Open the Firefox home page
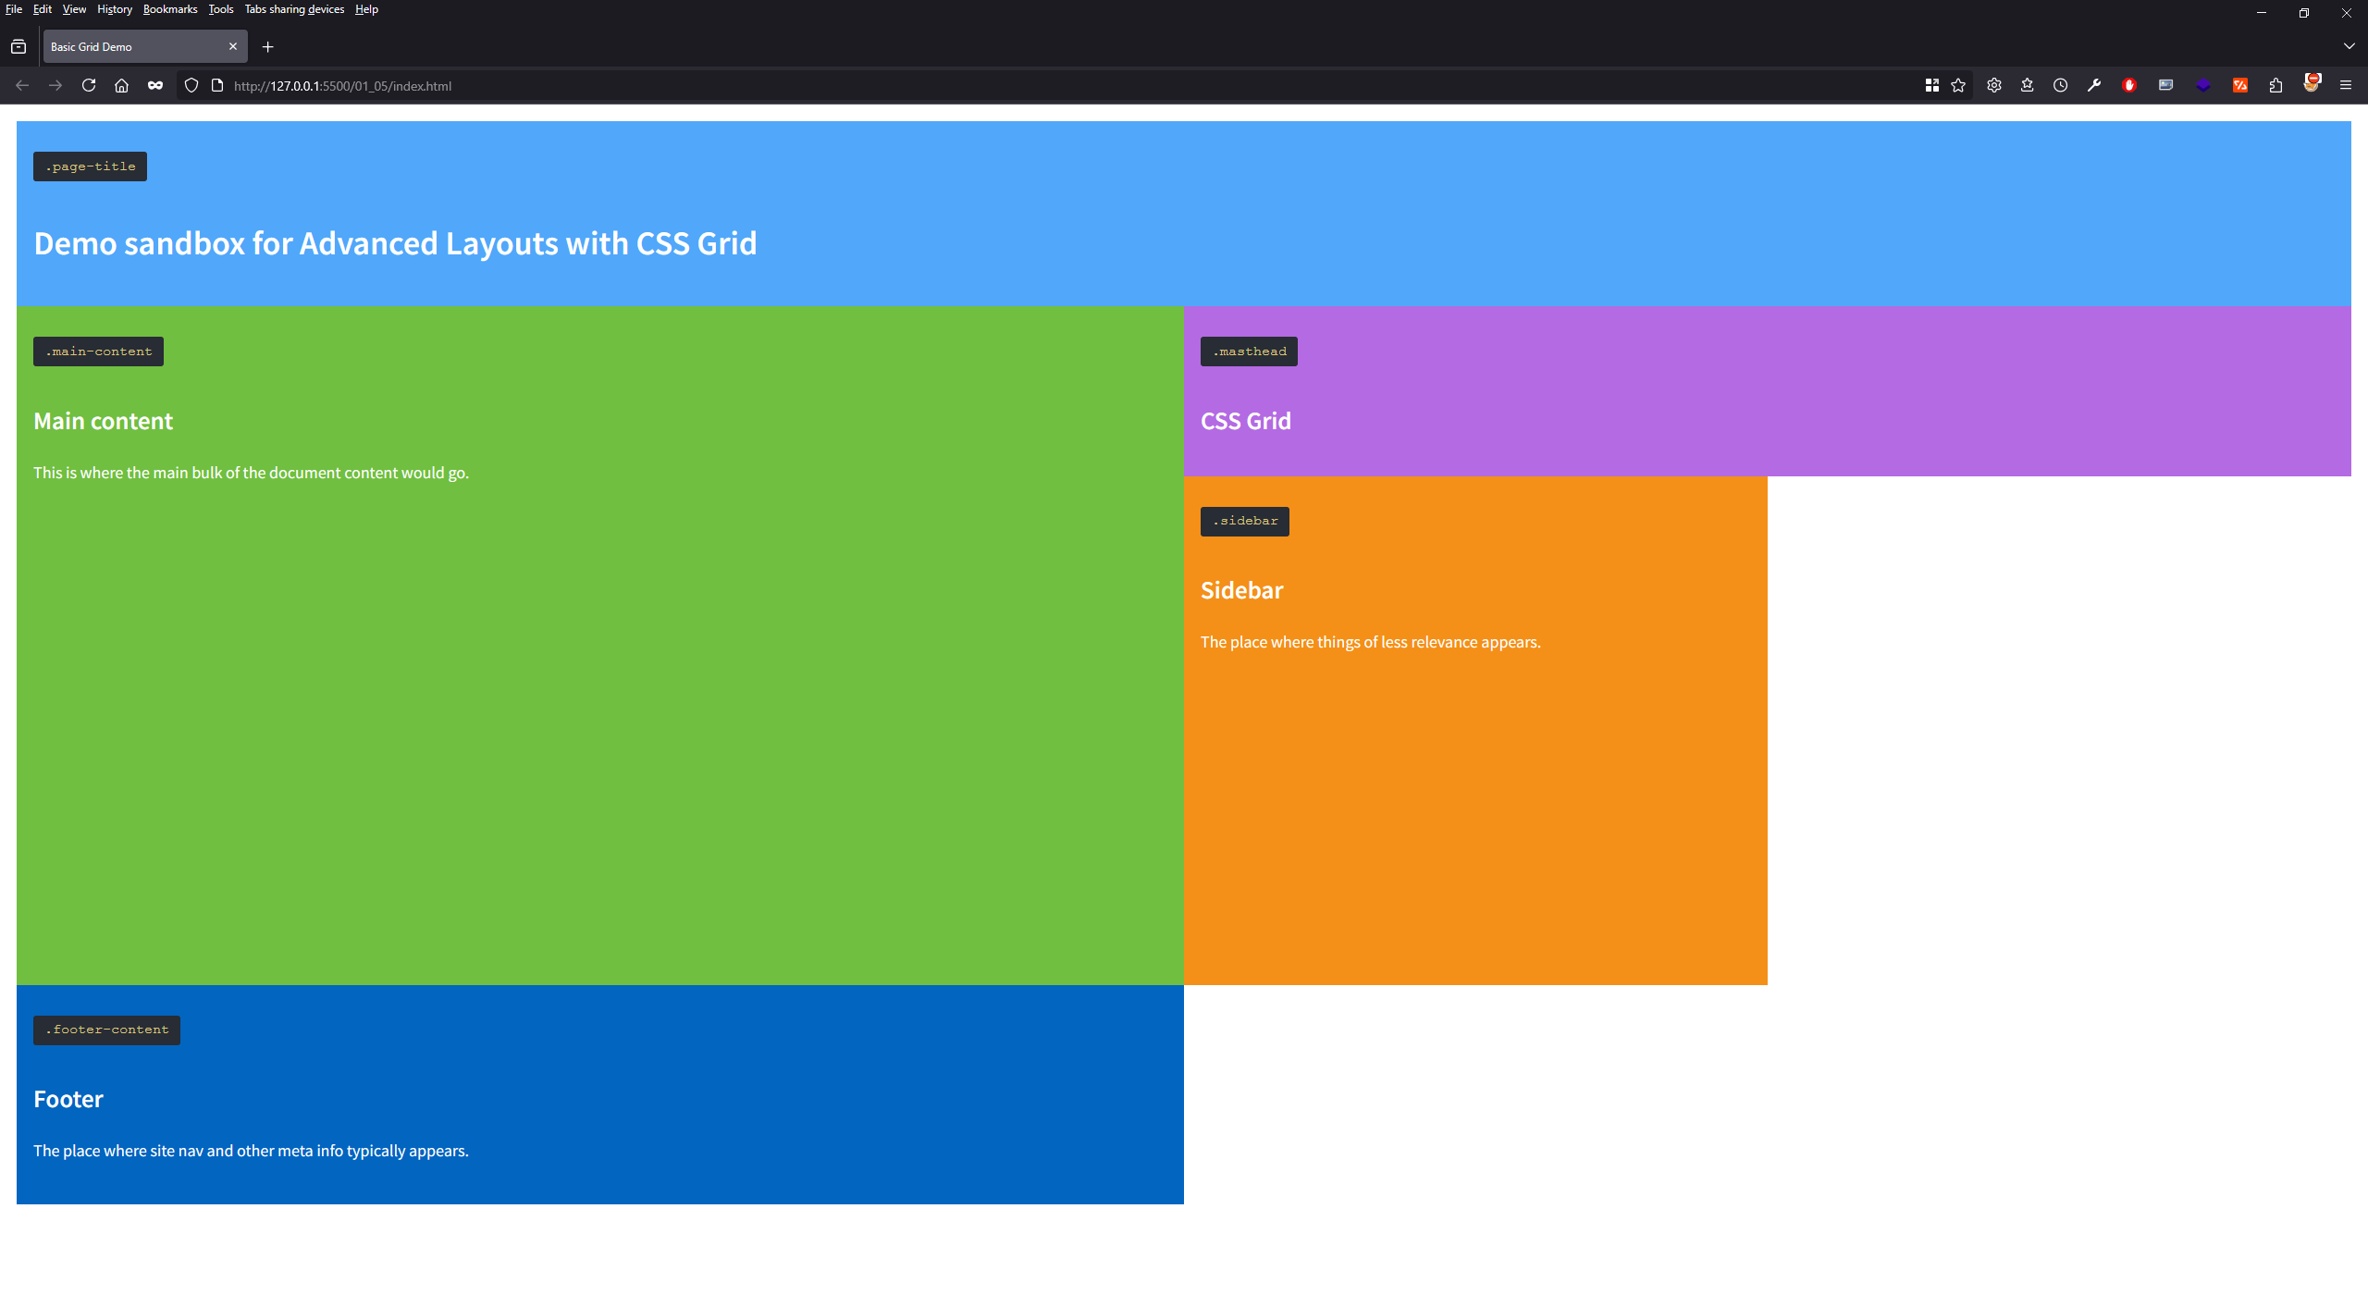2368x1295 pixels. tap(121, 85)
